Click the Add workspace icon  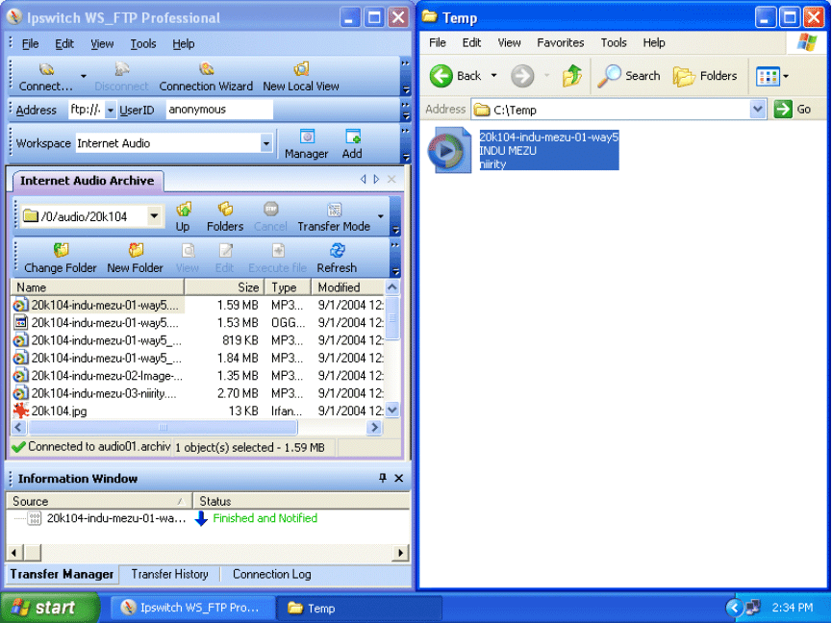coord(352,143)
